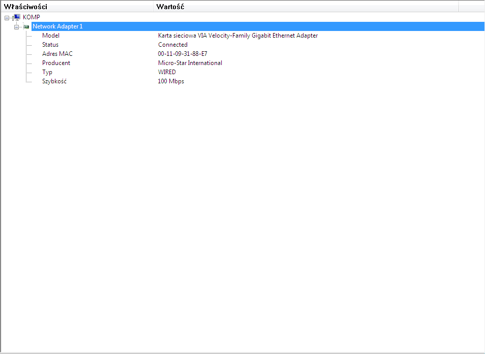Viewport: 485px width, 354px height.
Task: Click the WIRED type value
Action: point(167,72)
